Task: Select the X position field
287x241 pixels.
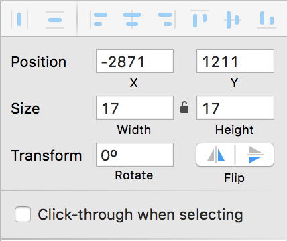Action: point(135,61)
